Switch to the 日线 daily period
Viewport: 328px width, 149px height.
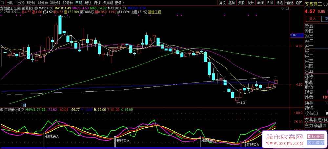point(78,3)
